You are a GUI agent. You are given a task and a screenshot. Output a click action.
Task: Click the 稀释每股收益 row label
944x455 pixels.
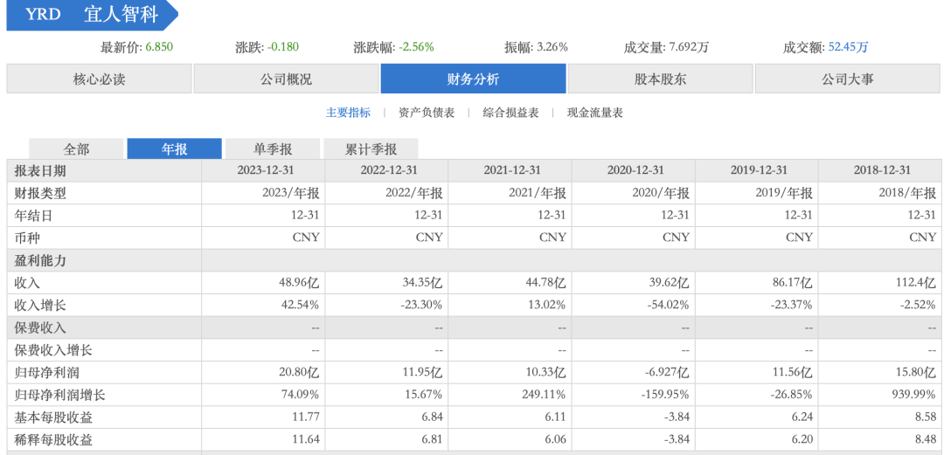53,440
